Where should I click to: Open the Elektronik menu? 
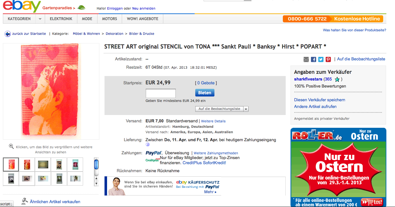[x=61, y=19]
